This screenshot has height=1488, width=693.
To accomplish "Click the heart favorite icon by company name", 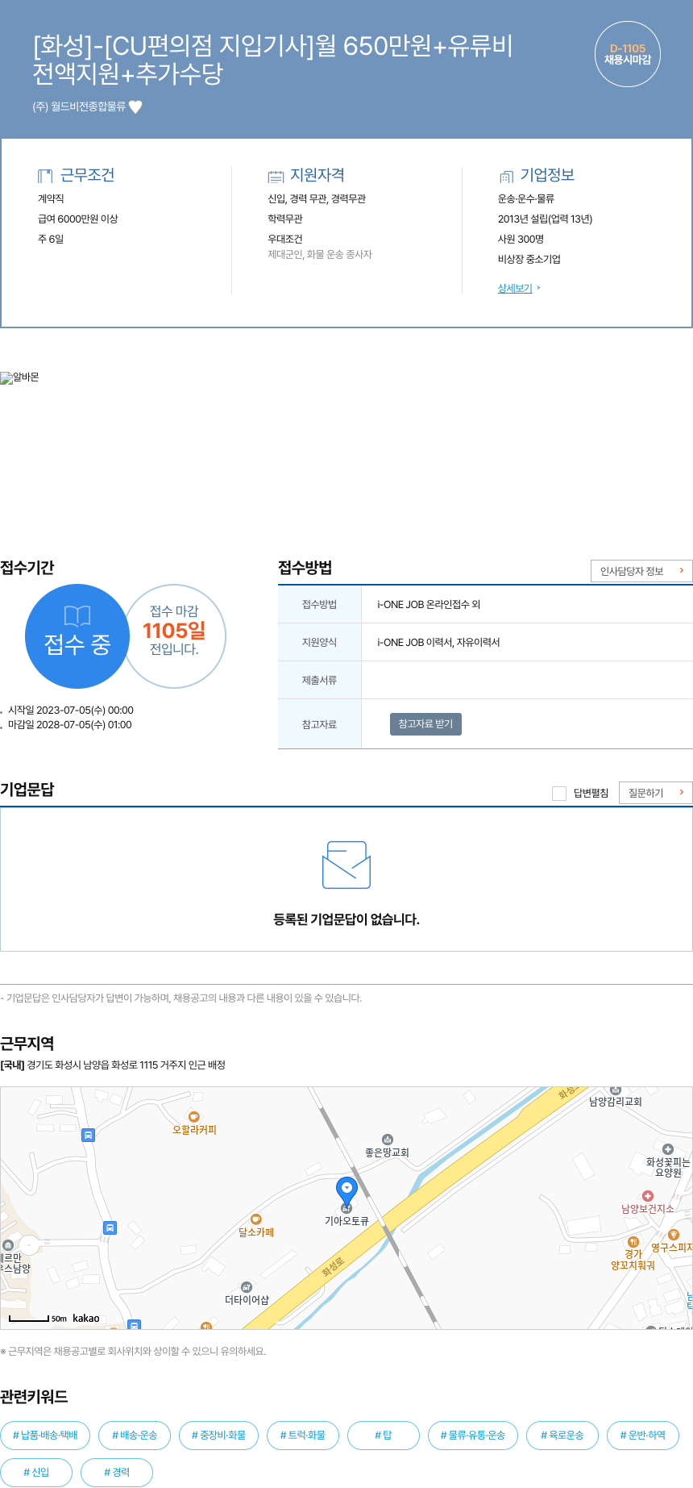I will (135, 106).
